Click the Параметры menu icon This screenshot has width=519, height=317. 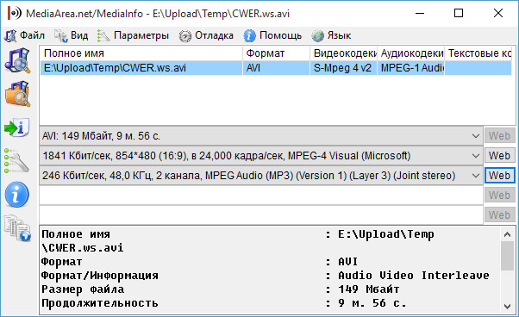tap(103, 35)
